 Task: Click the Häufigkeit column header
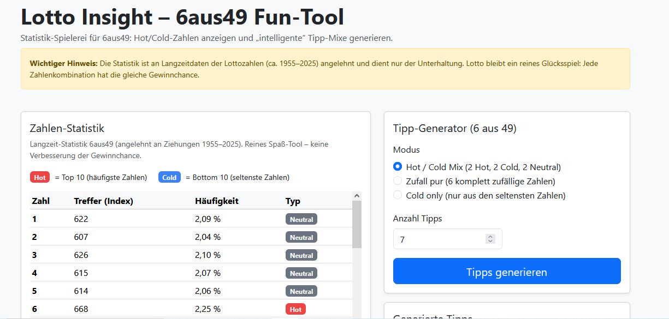tap(217, 201)
